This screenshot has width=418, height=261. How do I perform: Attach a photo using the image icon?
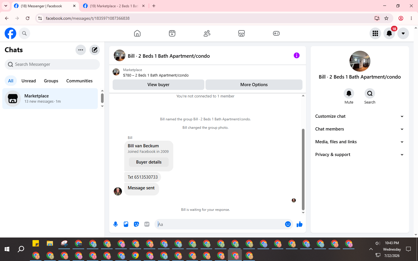(126, 224)
